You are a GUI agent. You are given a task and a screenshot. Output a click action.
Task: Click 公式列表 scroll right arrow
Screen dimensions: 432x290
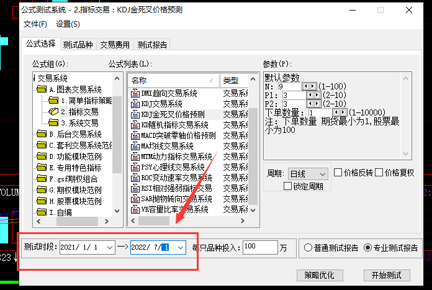243,220
